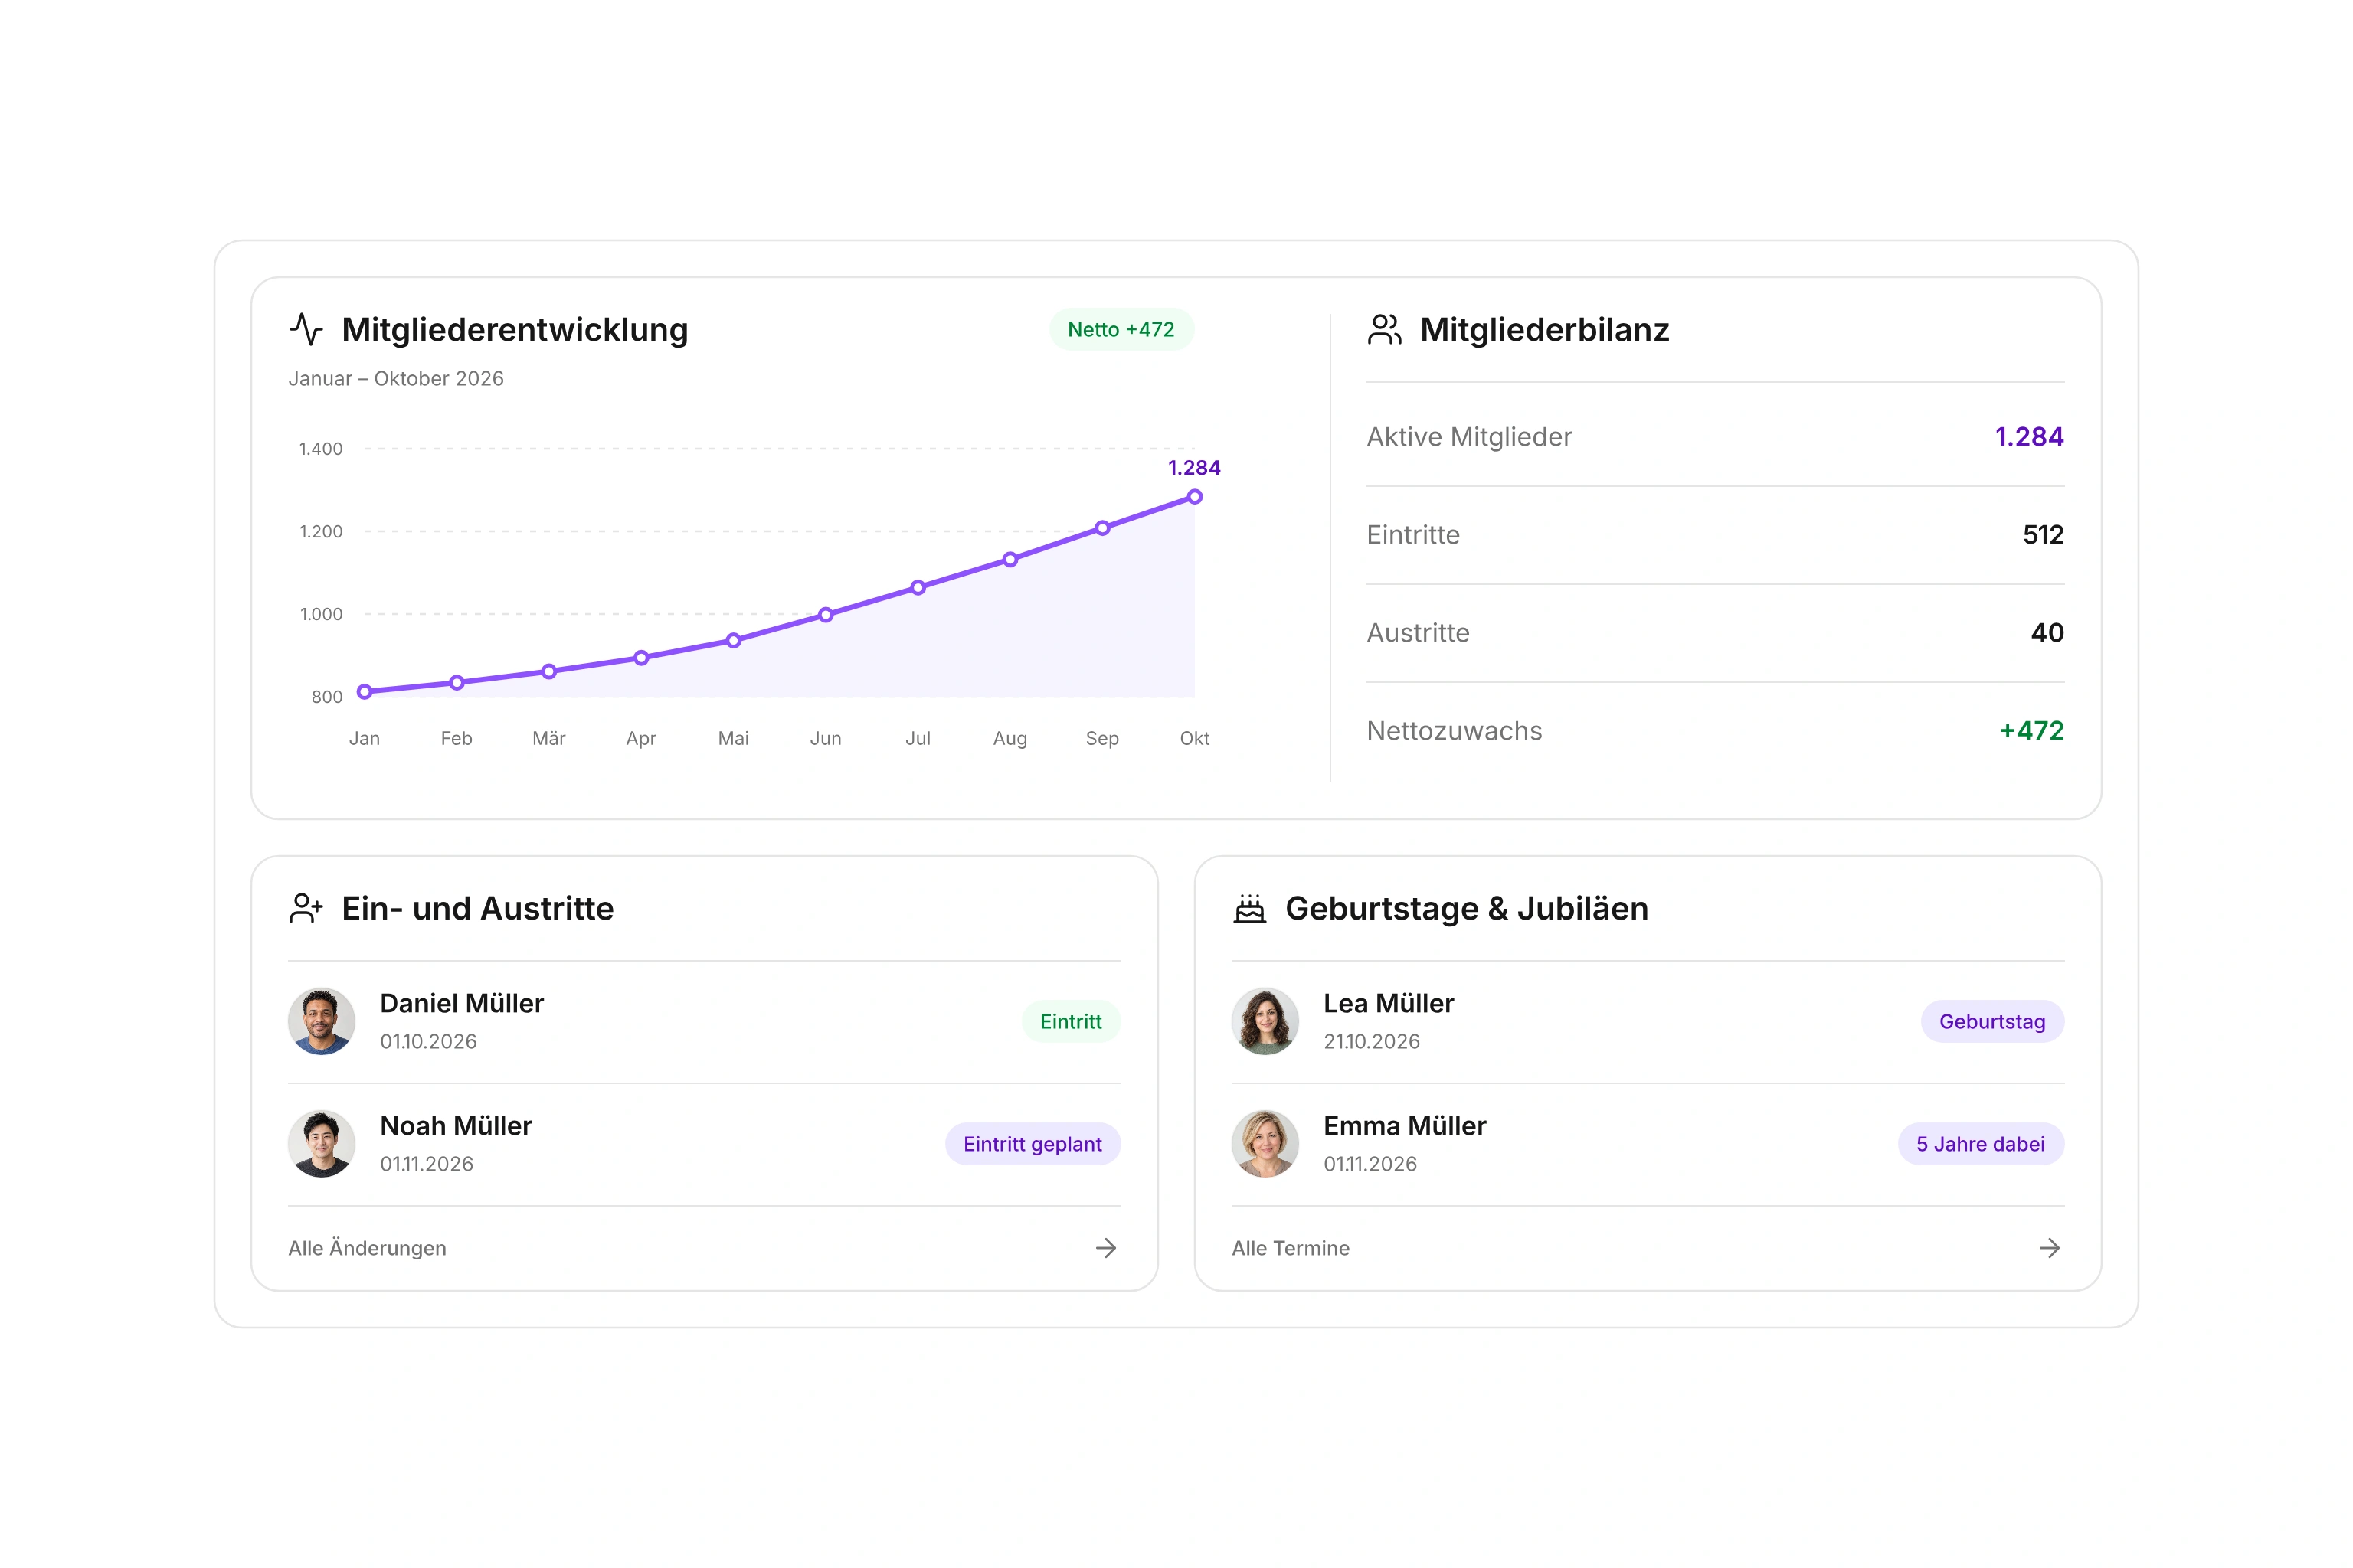Click the Eintritt geplant badge for Noah Müller
Viewport: 2353px width, 1568px height.
[1033, 1144]
